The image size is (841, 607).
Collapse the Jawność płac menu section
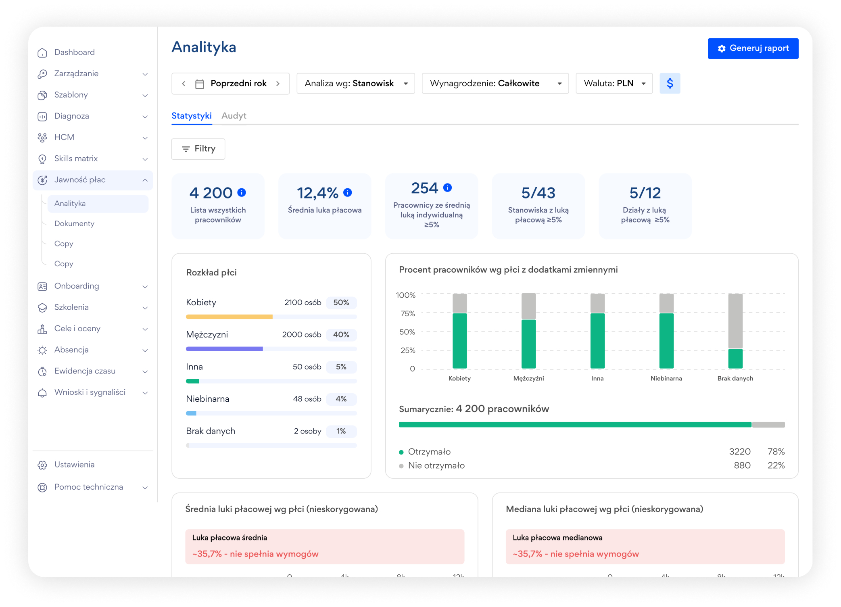[x=145, y=180]
